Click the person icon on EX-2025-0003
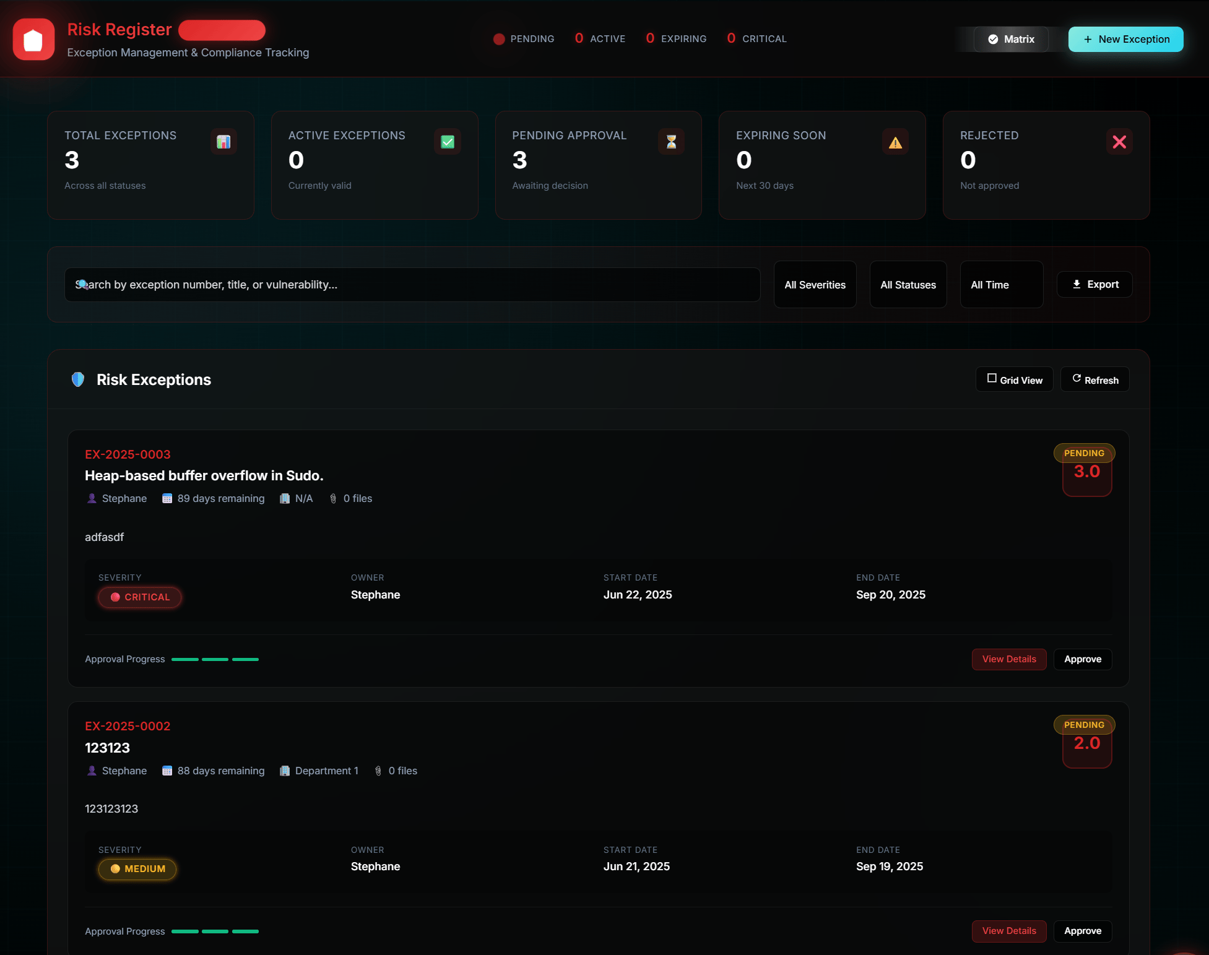The image size is (1209, 955). 92,498
